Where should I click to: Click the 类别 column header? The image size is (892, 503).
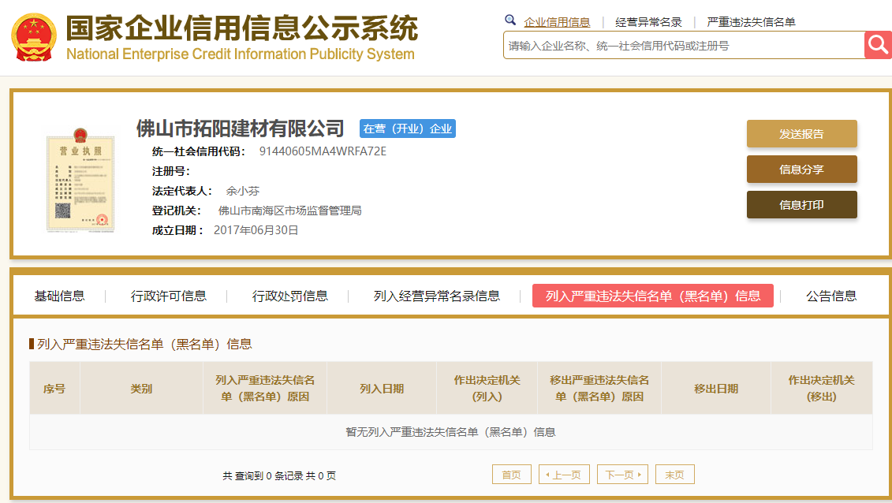[x=142, y=388]
